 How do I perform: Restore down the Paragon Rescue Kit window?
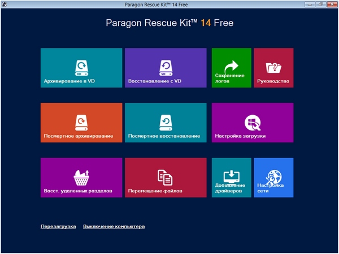[x=321, y=5]
